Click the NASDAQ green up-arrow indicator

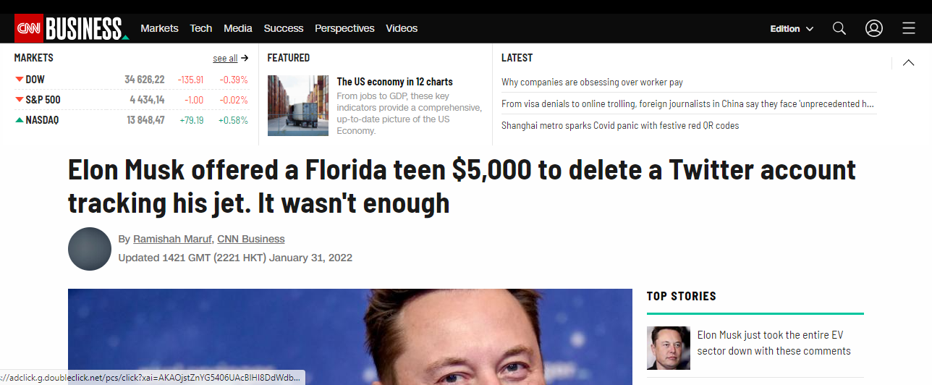click(x=19, y=120)
